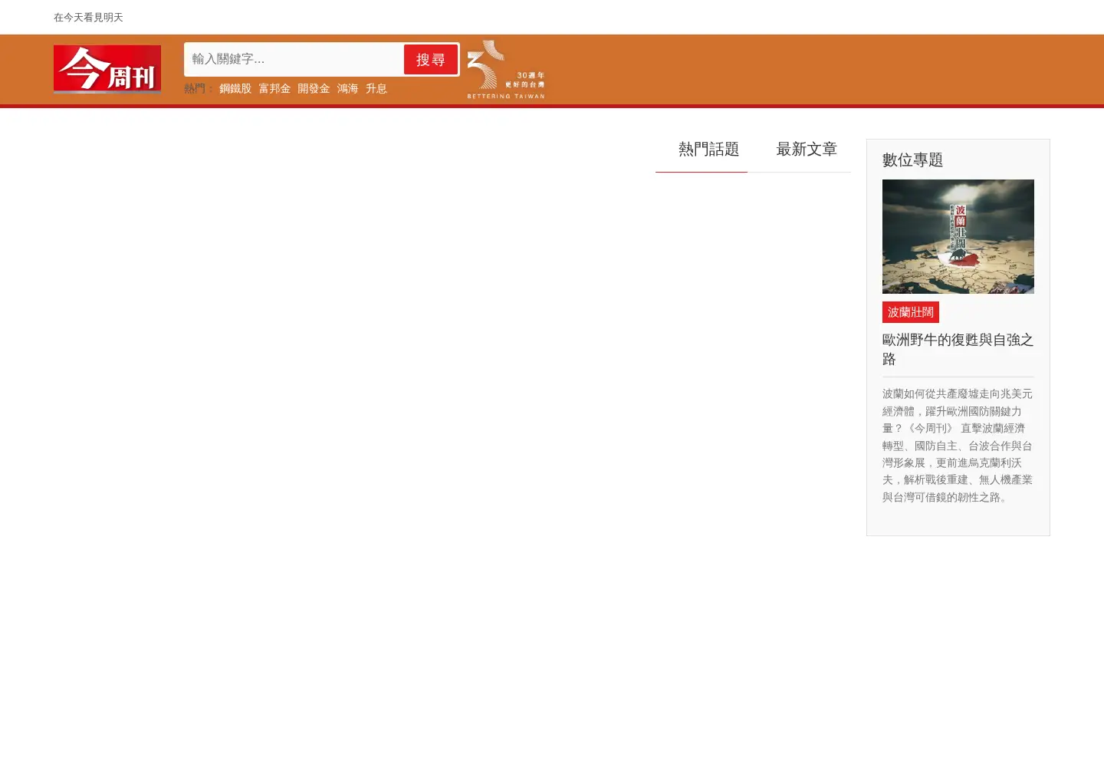The height and width of the screenshot is (767, 1104).
Task: Open the 升息 hot keyword
Action: click(376, 89)
